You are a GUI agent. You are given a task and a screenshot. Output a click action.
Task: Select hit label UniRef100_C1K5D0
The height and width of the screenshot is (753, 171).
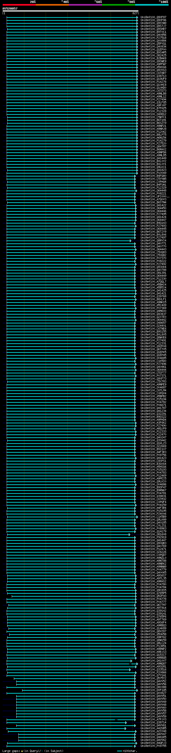coord(153,361)
